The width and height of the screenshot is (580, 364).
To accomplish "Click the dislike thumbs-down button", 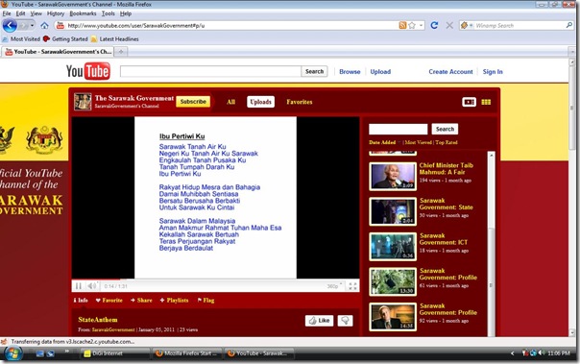I will click(x=345, y=321).
